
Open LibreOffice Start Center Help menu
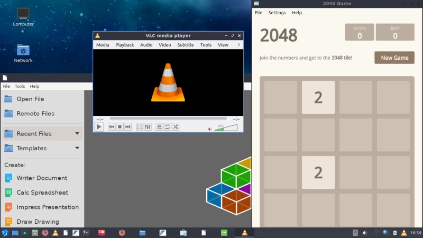(x=34, y=86)
